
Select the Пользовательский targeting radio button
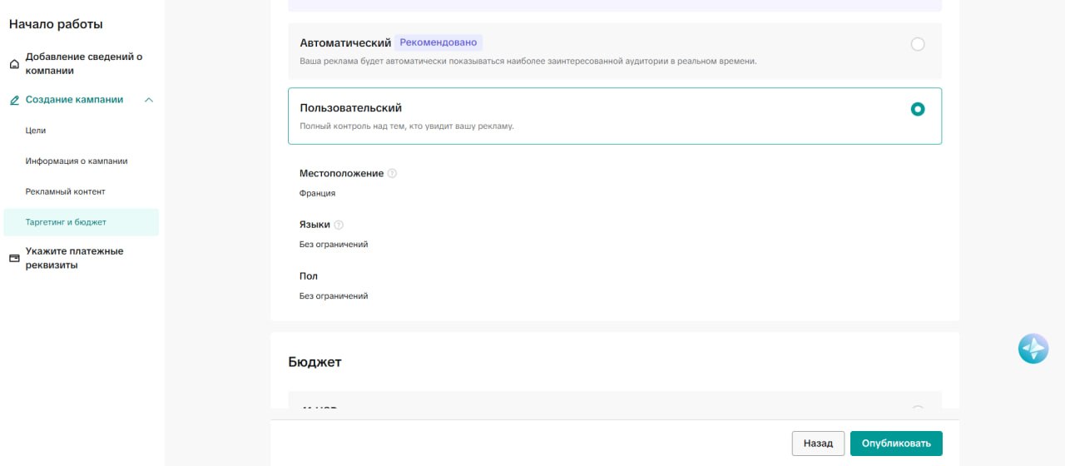pyautogui.click(x=918, y=109)
